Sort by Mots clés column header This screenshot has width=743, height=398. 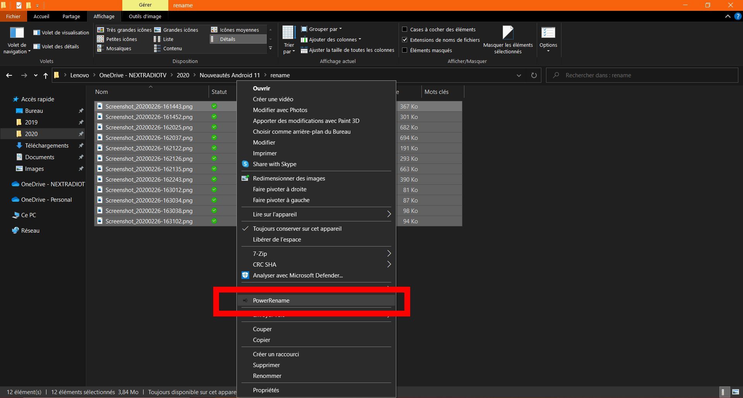[x=442, y=92]
